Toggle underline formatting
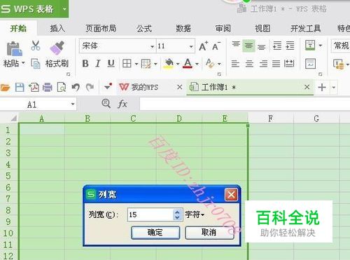The width and height of the screenshot is (350, 260). [111, 63]
